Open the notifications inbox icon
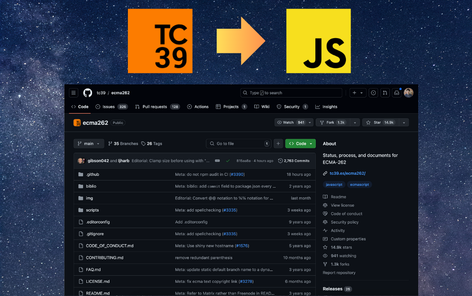 click(396, 92)
